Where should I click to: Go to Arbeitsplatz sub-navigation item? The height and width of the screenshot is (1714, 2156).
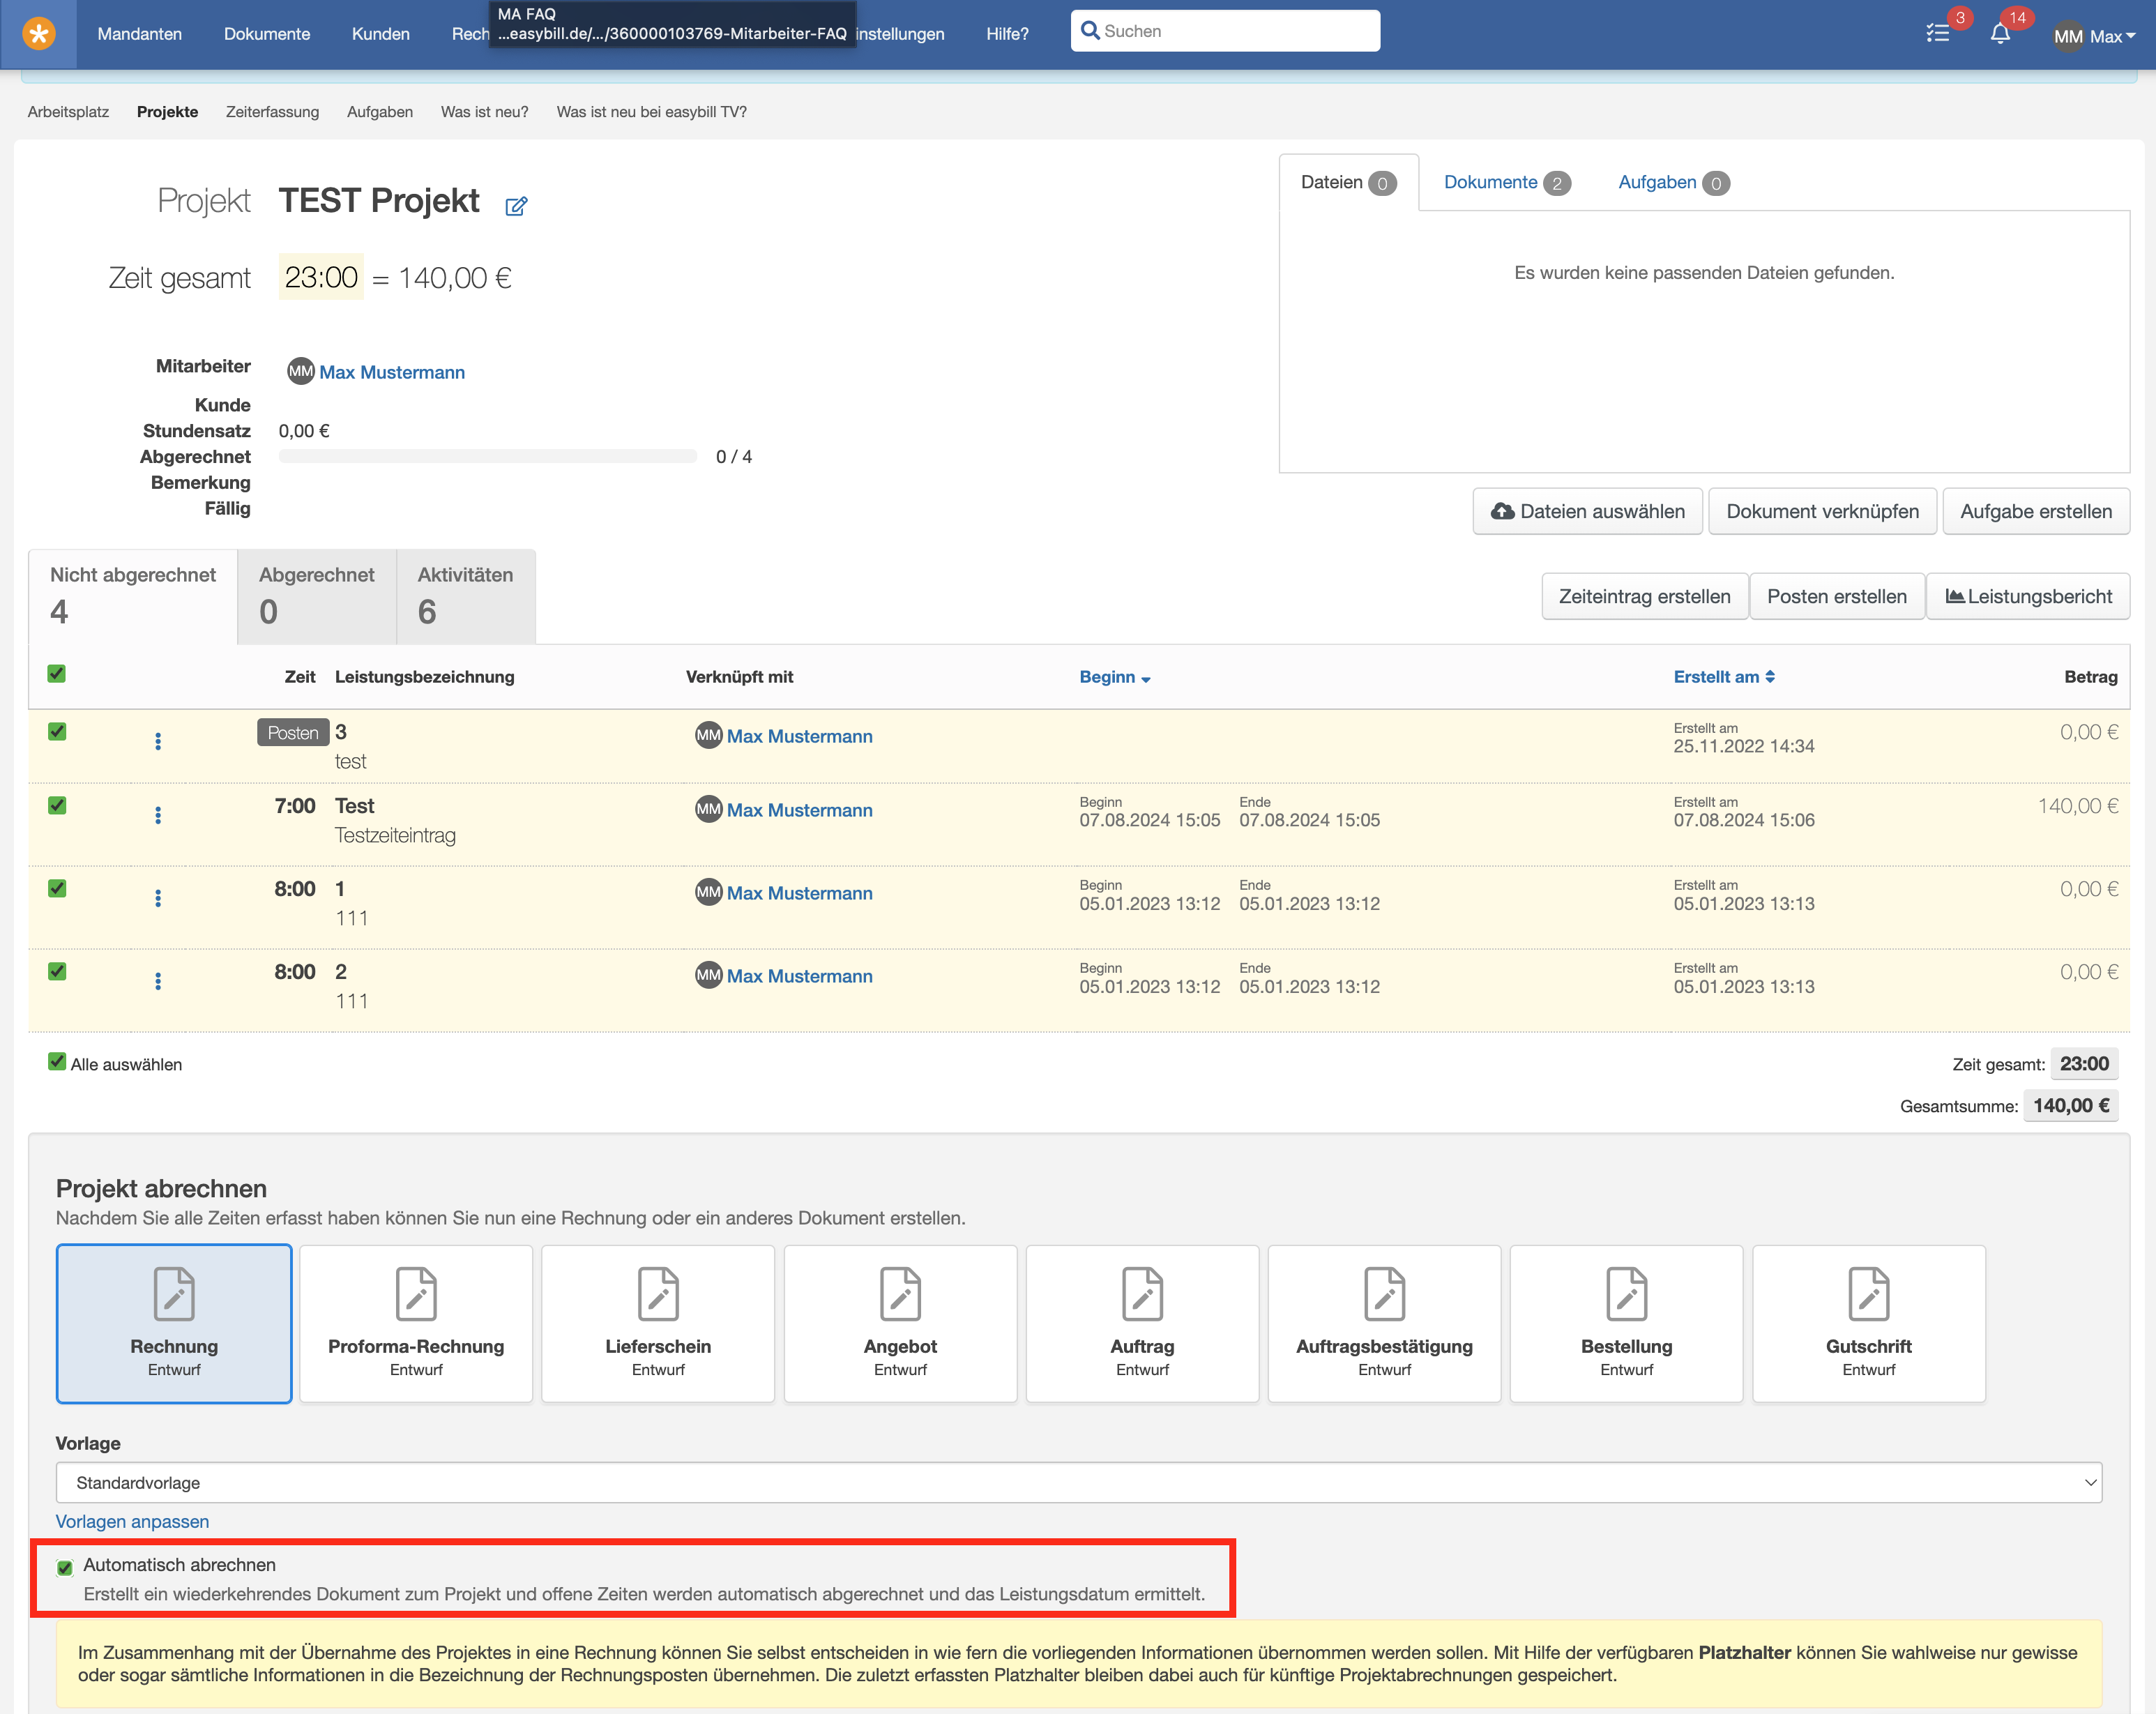click(x=68, y=112)
